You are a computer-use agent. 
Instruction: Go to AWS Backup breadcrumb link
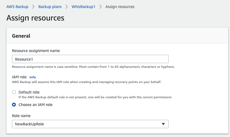pos(17,7)
